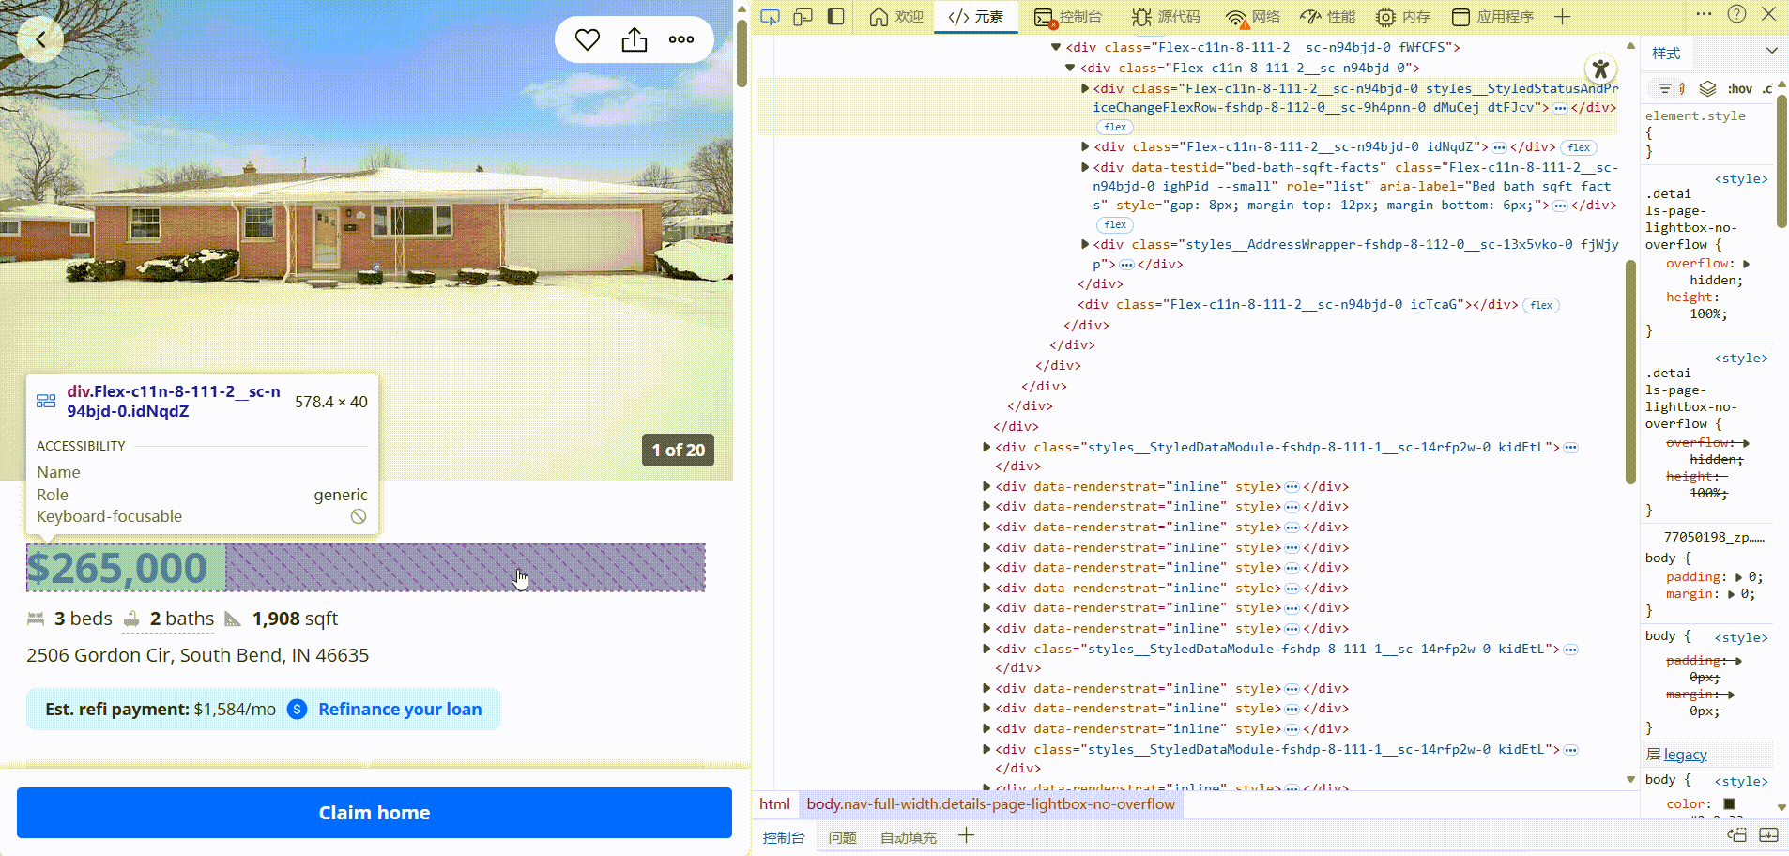
Task: Open the three-dot more options on the photo
Action: click(x=681, y=39)
